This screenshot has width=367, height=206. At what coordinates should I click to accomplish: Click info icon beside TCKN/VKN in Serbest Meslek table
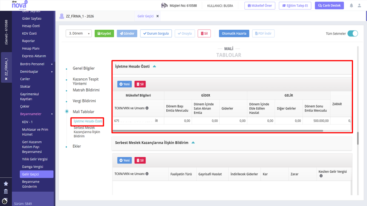(x=147, y=174)
